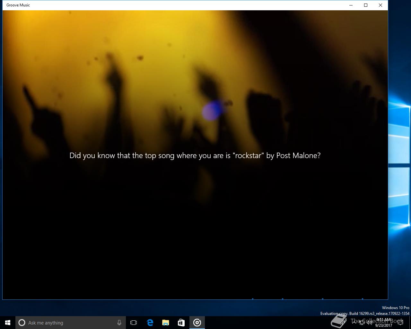This screenshot has width=411, height=329.
Task: Open the People icon in the tray
Action: 342,323
